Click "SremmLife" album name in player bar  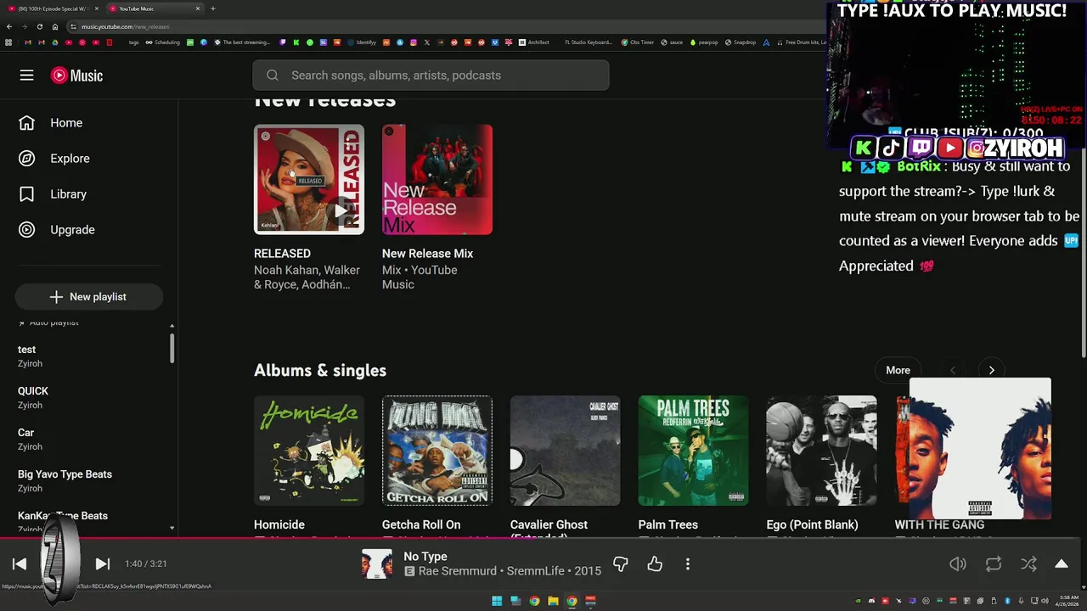(536, 571)
